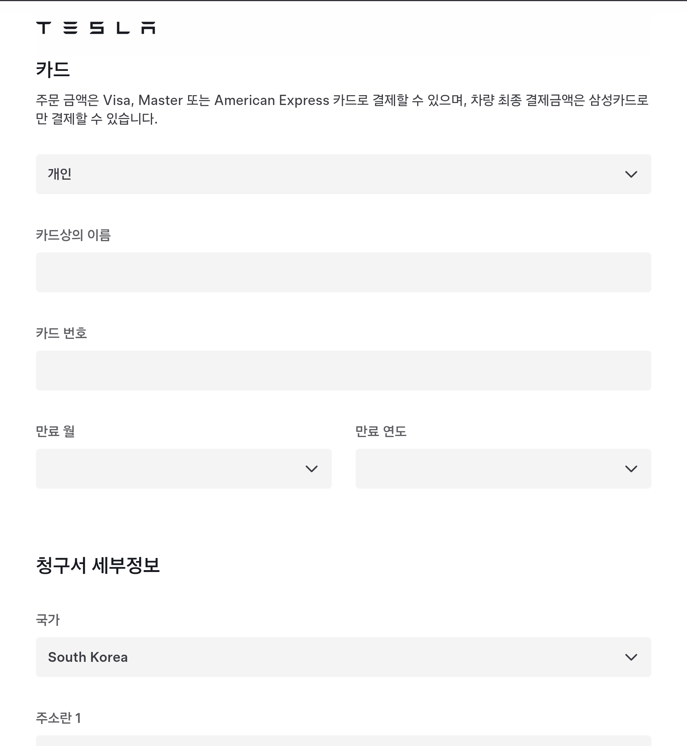Open the South Korea country dropdown
The width and height of the screenshot is (687, 746).
[x=343, y=657]
